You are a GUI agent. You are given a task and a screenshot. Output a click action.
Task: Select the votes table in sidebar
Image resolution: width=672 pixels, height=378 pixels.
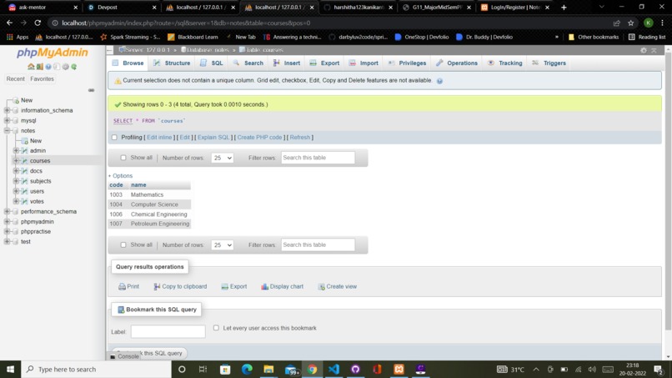coord(37,201)
